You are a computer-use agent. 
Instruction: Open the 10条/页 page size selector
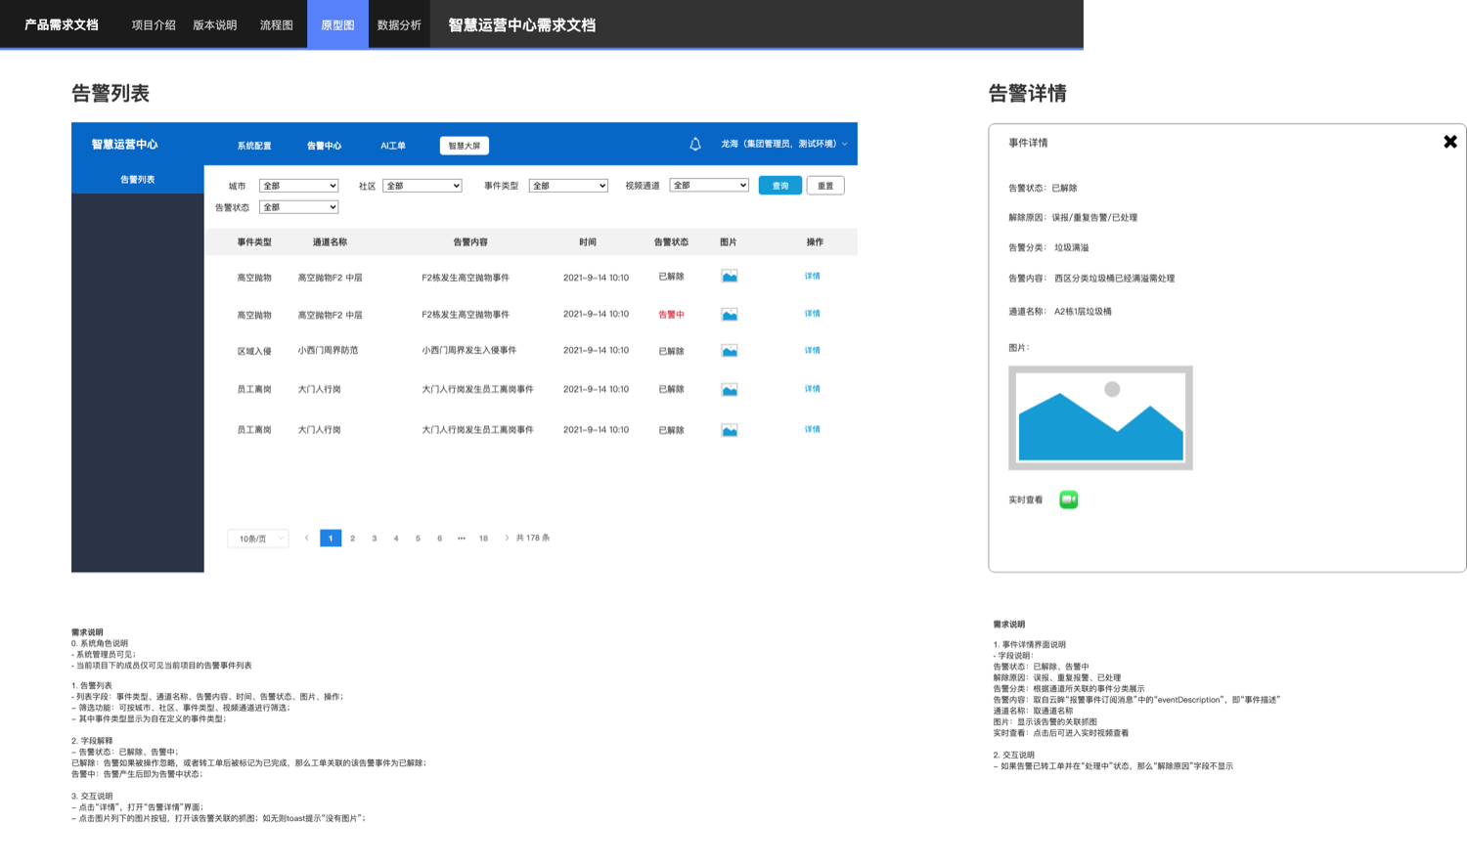pyautogui.click(x=258, y=539)
